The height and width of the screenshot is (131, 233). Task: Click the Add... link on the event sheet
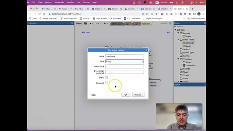pyautogui.click(x=169, y=32)
